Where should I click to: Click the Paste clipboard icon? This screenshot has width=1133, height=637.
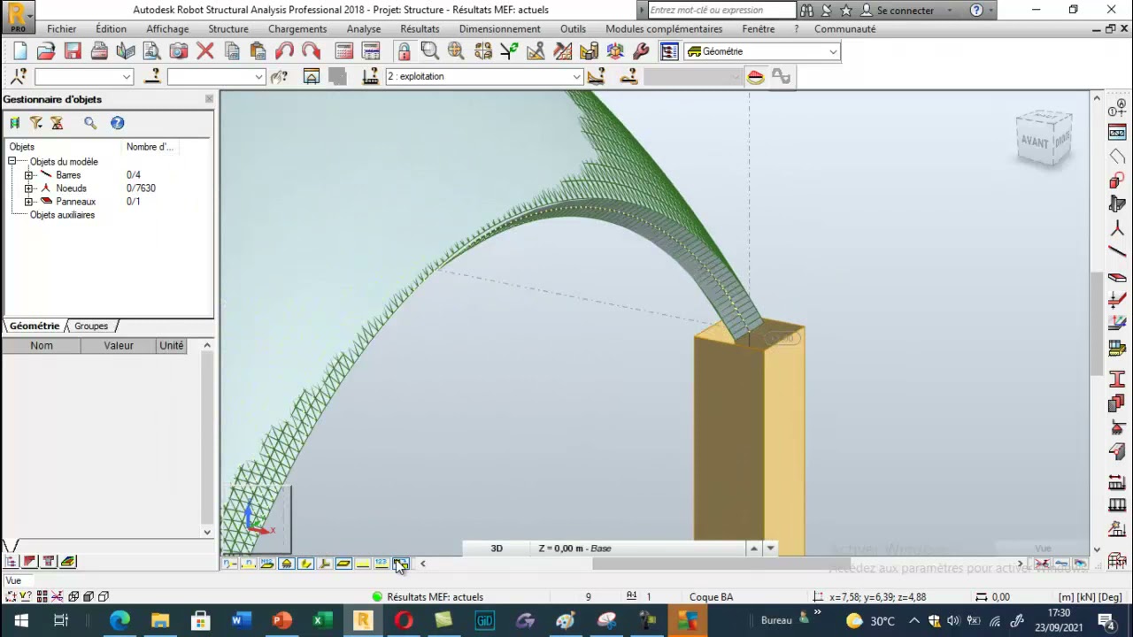[258, 51]
